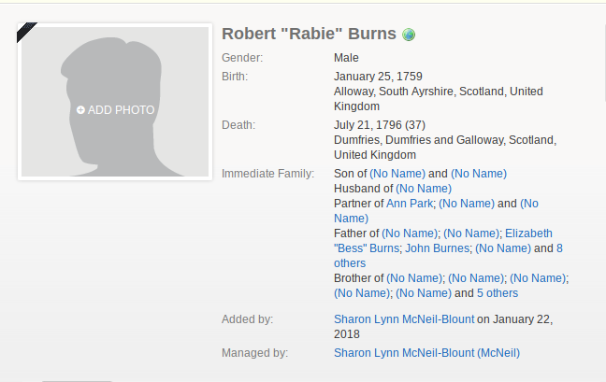Click the Robert "Rabie" Burns name heading
The height and width of the screenshot is (382, 606).
(x=310, y=35)
